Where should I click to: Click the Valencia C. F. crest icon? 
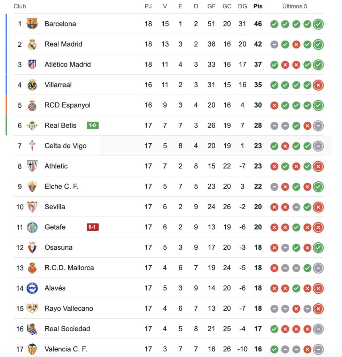click(32, 349)
